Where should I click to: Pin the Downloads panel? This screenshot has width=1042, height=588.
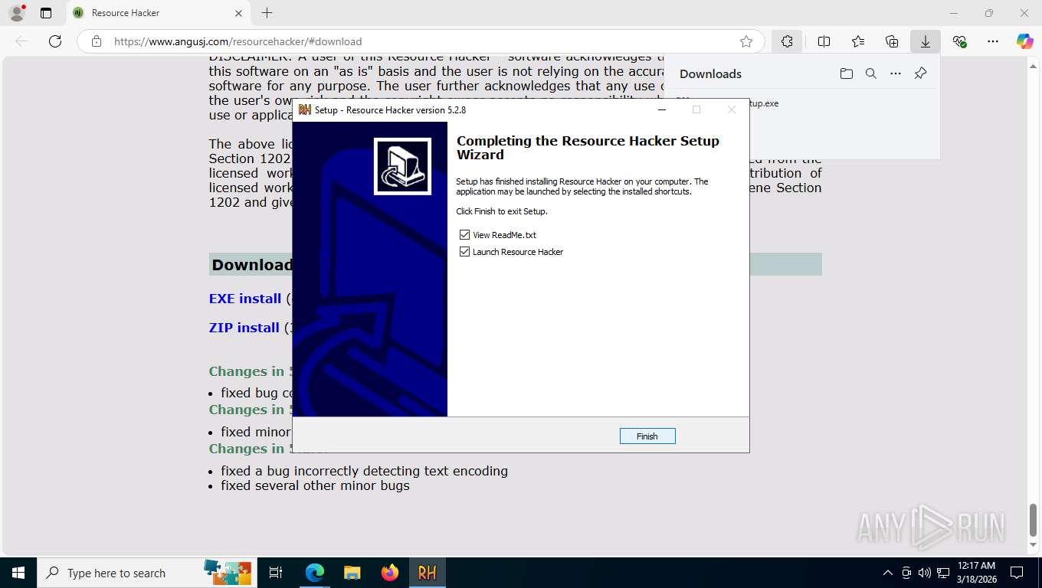tap(921, 73)
